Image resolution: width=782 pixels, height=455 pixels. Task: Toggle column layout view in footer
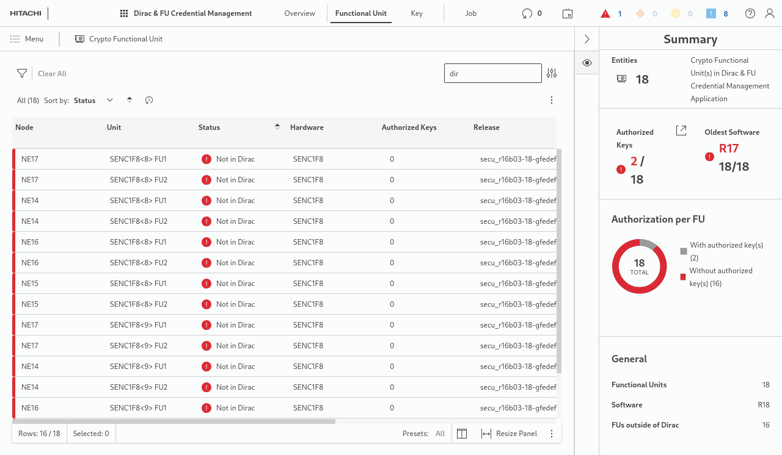pyautogui.click(x=462, y=434)
